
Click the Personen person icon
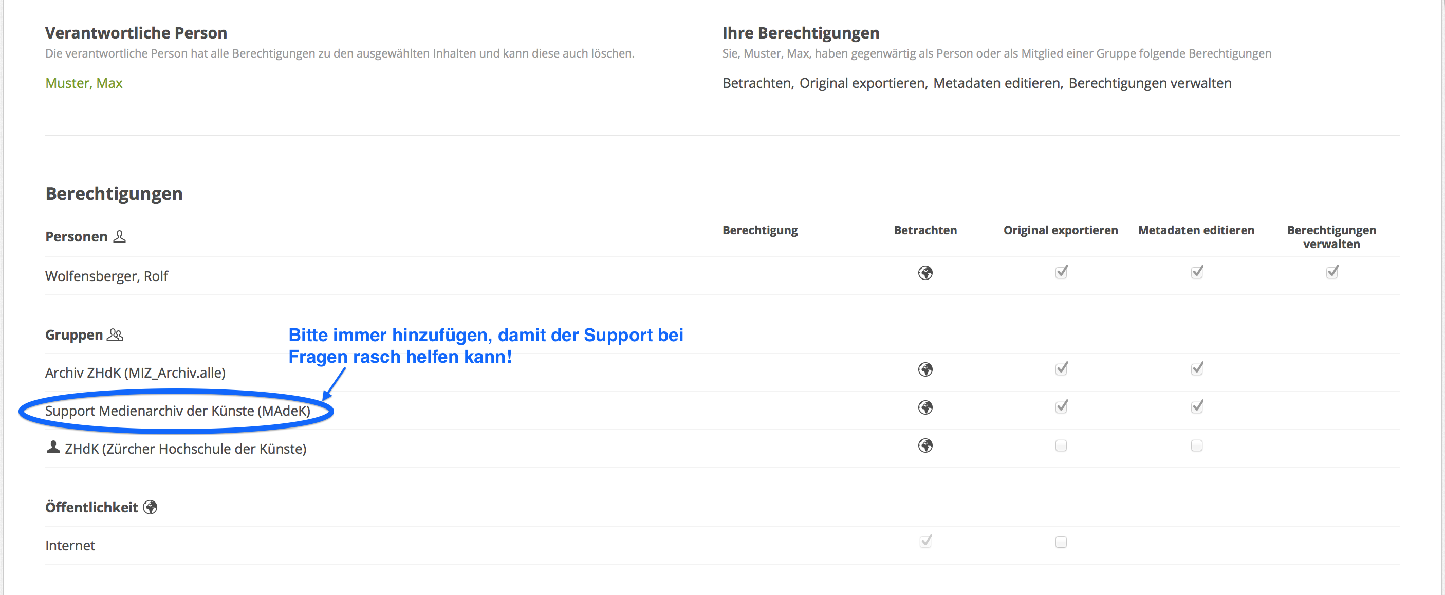[120, 237]
